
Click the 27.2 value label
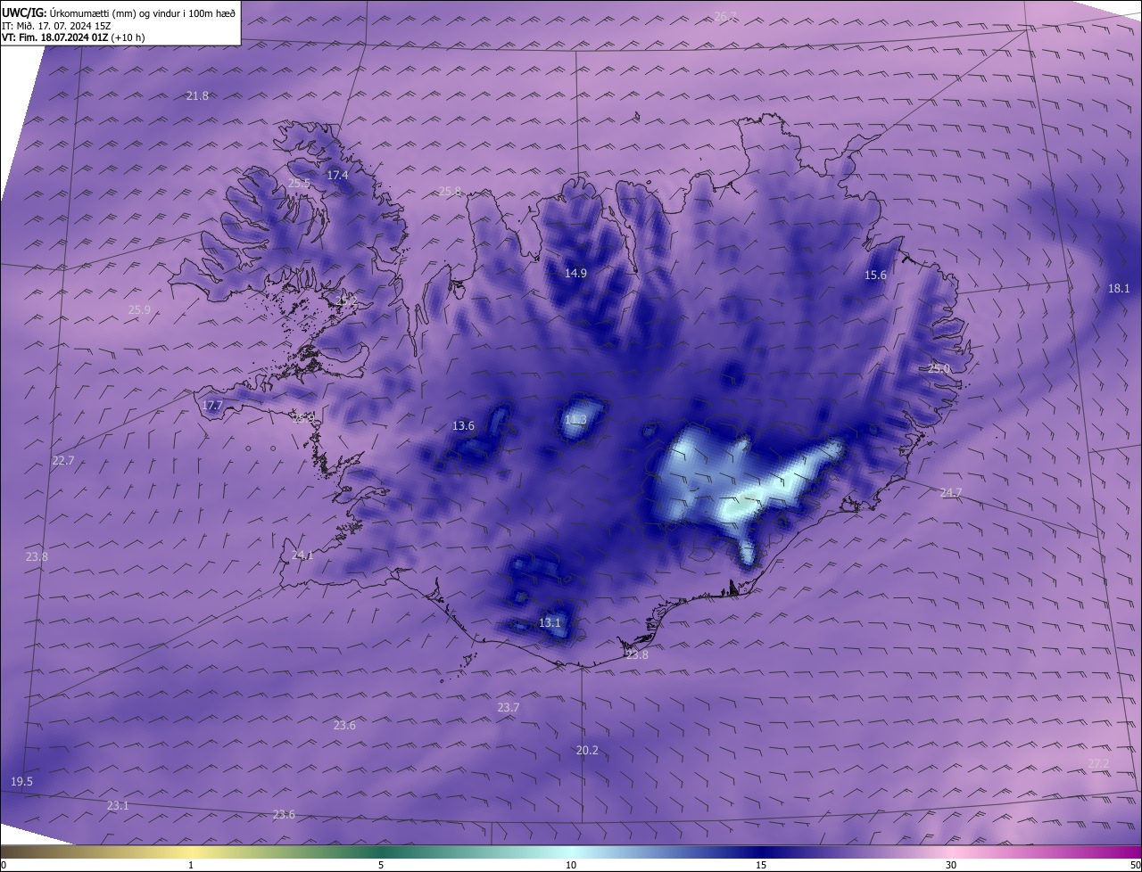coord(1098,764)
